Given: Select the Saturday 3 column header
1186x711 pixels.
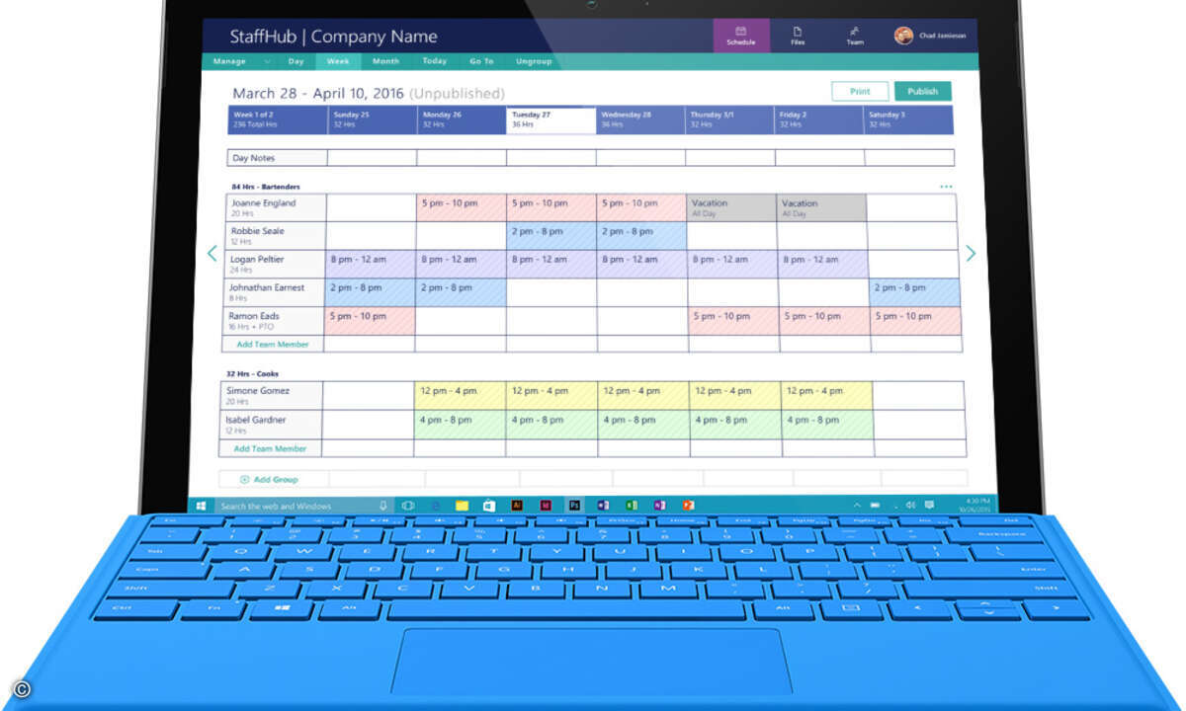Looking at the screenshot, I should click(x=909, y=120).
